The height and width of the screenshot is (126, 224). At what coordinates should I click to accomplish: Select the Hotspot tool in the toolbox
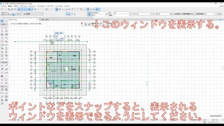tap(6, 83)
